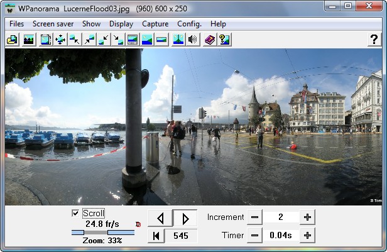
Task: Move window to top-left corner icon
Action: tap(75, 40)
